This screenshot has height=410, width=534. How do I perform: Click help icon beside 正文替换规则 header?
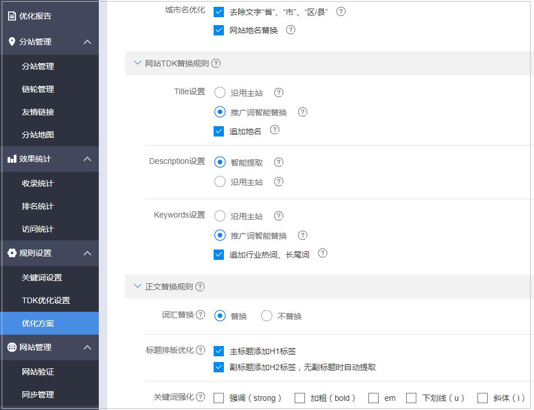(x=200, y=287)
